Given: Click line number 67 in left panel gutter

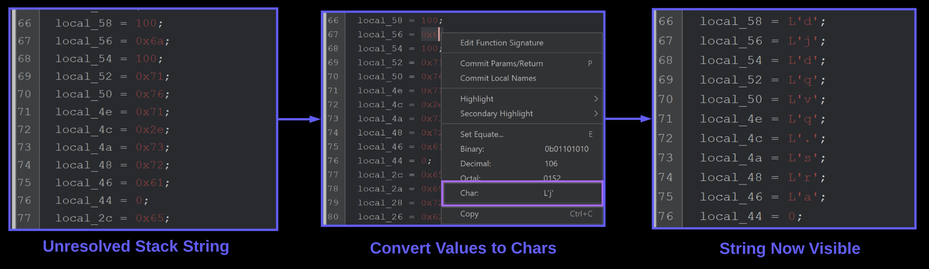Looking at the screenshot, I should tap(25, 41).
